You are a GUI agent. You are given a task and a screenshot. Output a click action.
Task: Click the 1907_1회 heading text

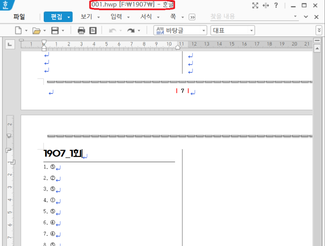(63, 153)
